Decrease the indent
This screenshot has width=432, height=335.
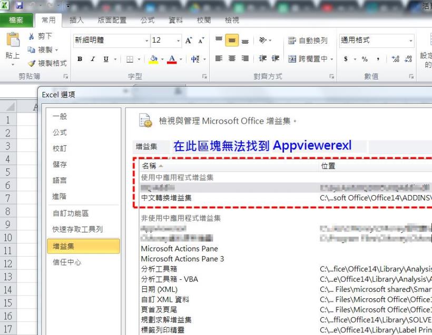pyautogui.click(x=262, y=58)
